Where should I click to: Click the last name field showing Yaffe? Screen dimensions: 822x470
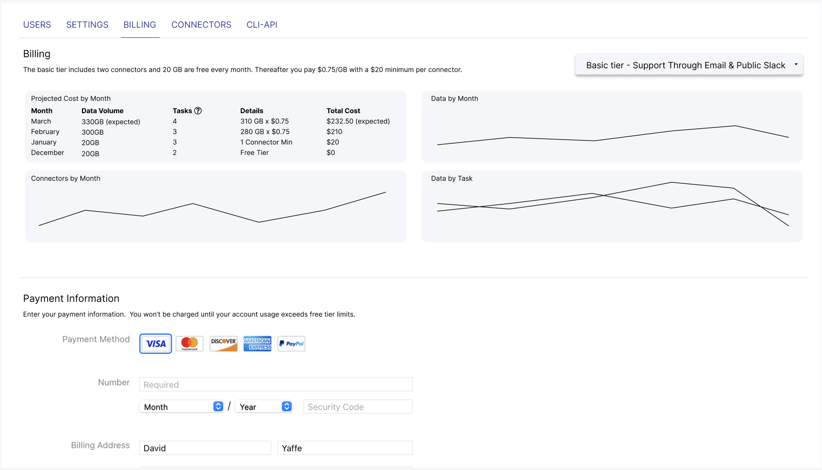(345, 447)
